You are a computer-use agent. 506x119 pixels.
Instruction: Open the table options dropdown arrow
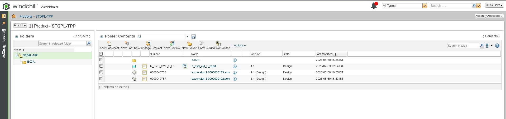(x=491, y=46)
